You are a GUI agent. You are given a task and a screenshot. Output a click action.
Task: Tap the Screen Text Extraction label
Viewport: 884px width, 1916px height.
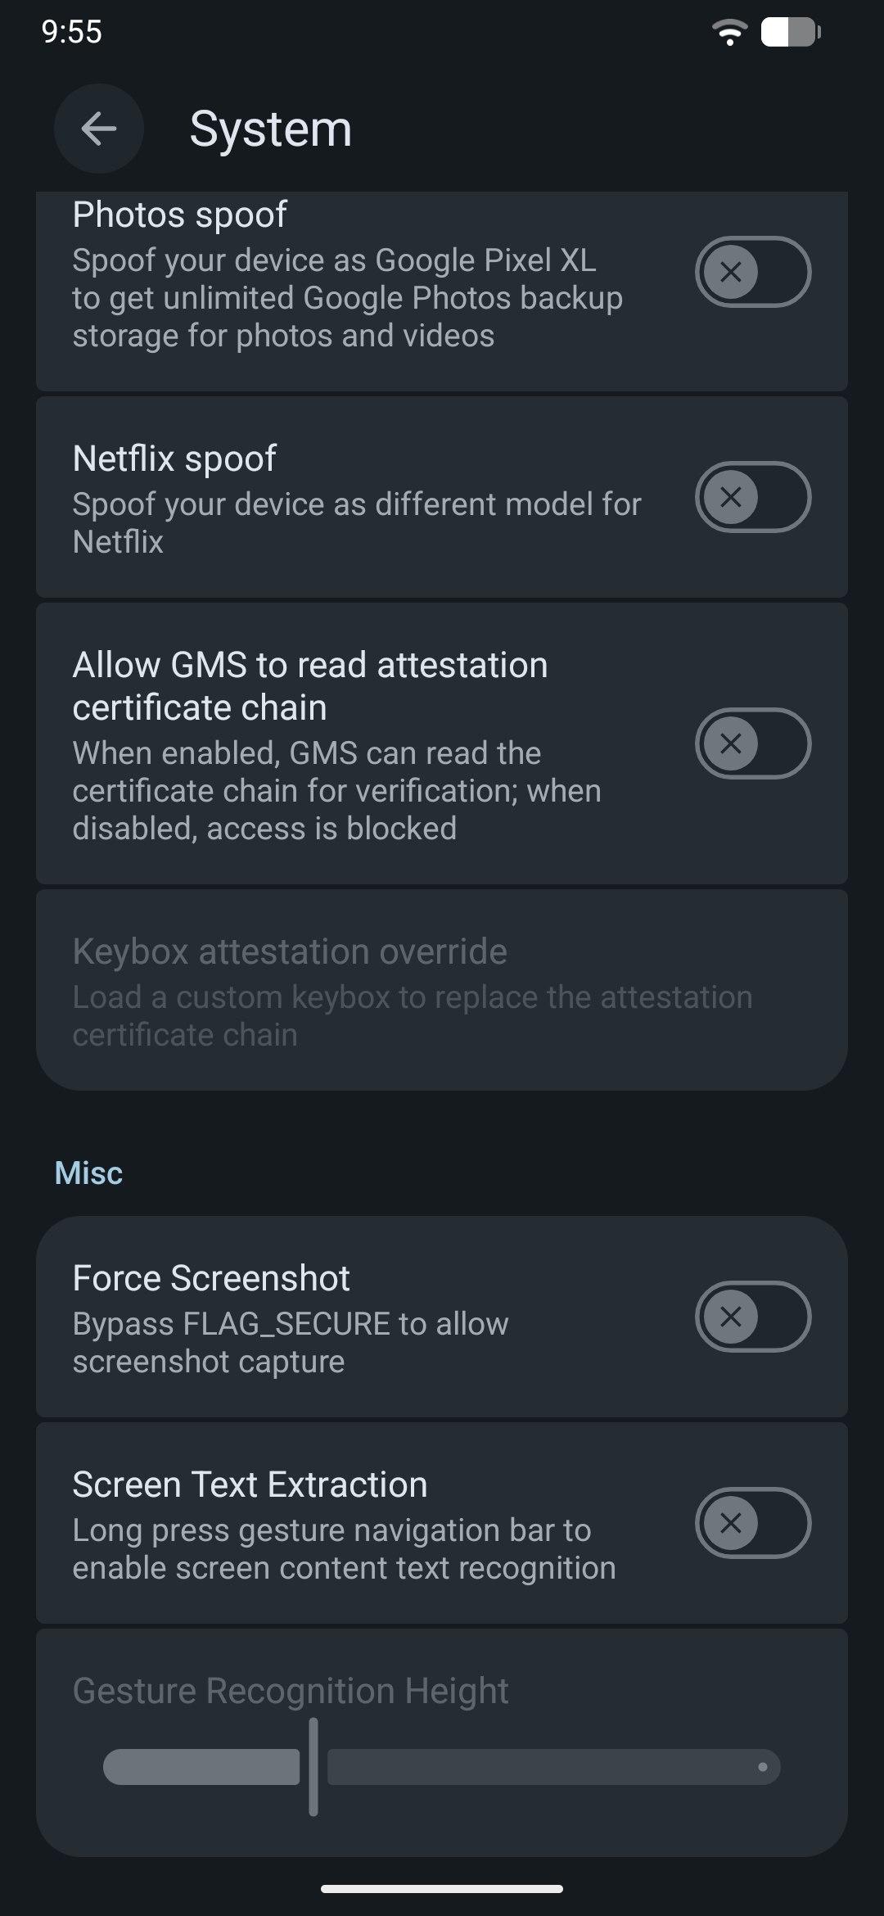pos(250,1484)
